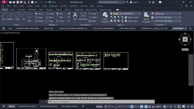194x109 pixels.
Task: Select the Polyline tool
Action: [10, 16]
